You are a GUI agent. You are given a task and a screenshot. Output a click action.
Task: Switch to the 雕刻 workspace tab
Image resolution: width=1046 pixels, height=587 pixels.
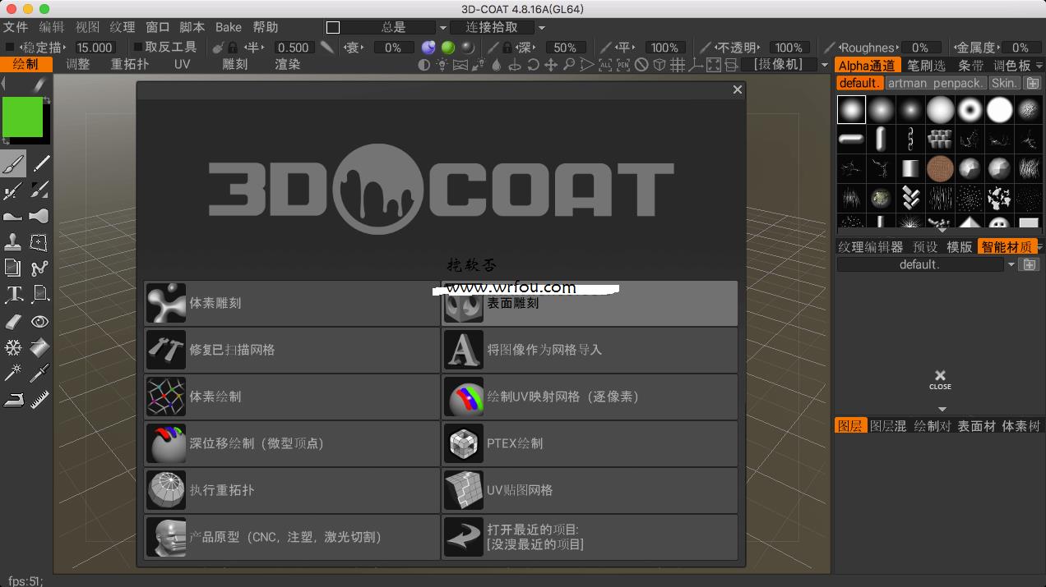pyautogui.click(x=235, y=64)
